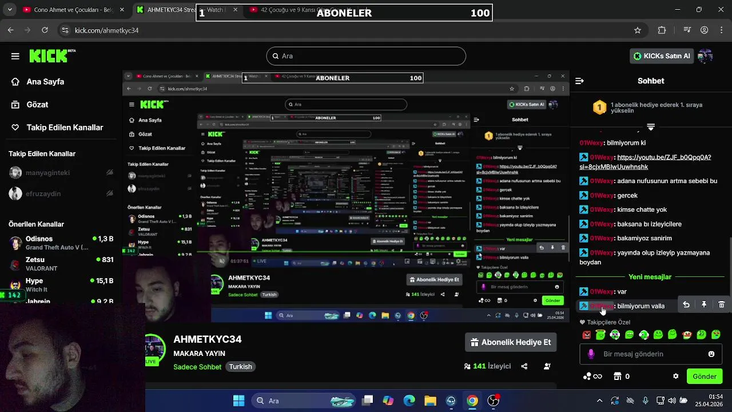Insert the red angry face emote
This screenshot has width=732, height=412.
[x=586, y=335]
